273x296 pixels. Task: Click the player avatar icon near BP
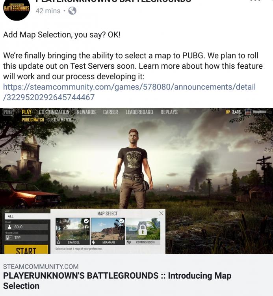pos(248,112)
